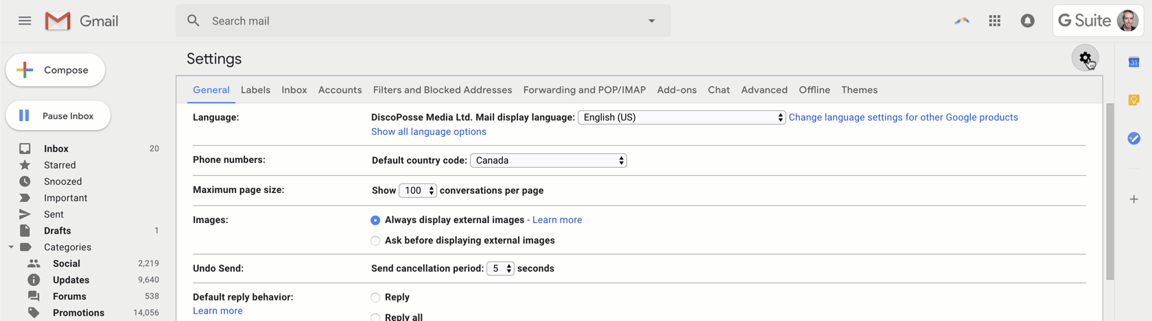This screenshot has height=321, width=1152.
Task: Open the main menu hamburger icon
Action: [25, 21]
